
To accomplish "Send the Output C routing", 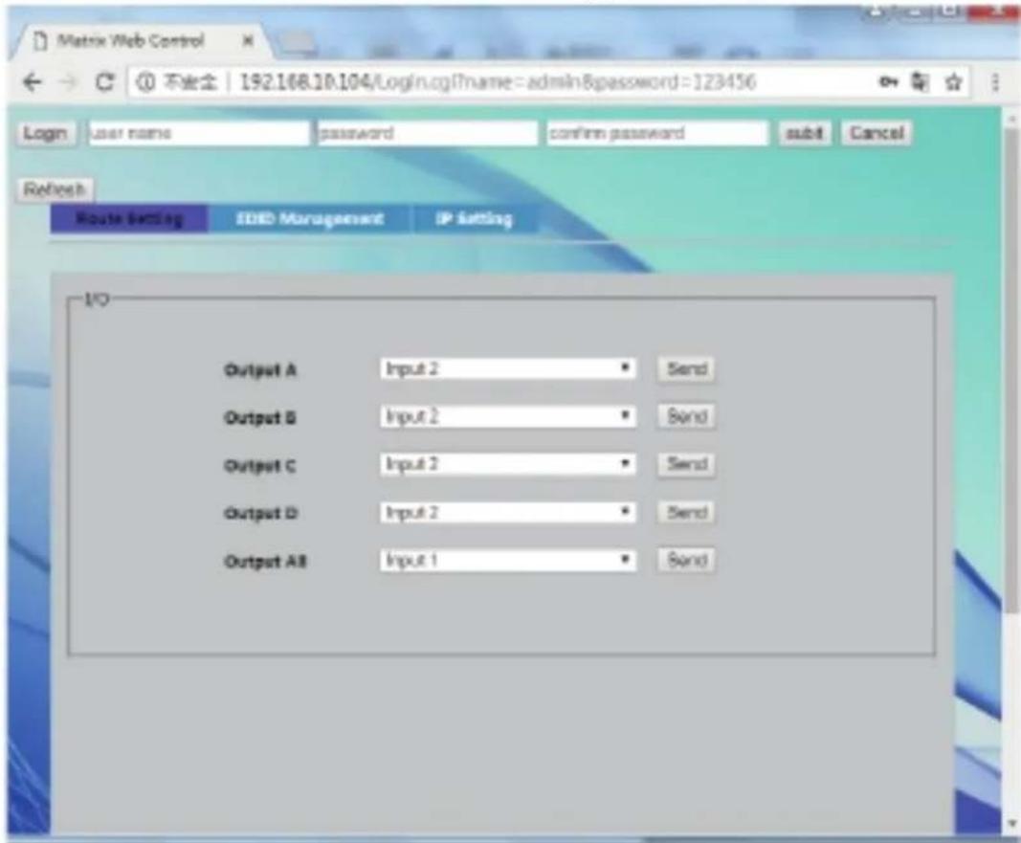I will click(687, 464).
